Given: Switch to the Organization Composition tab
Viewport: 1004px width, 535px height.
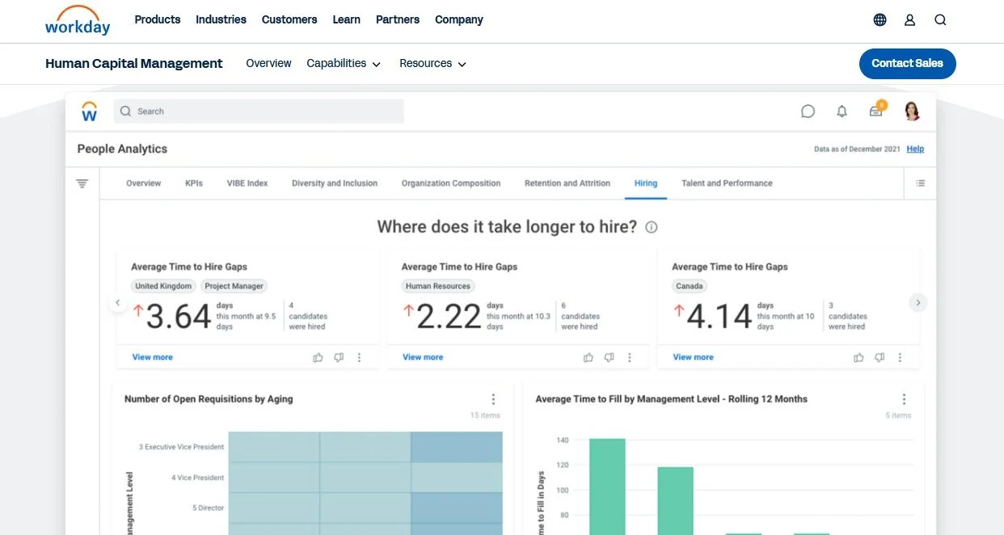Looking at the screenshot, I should (451, 183).
